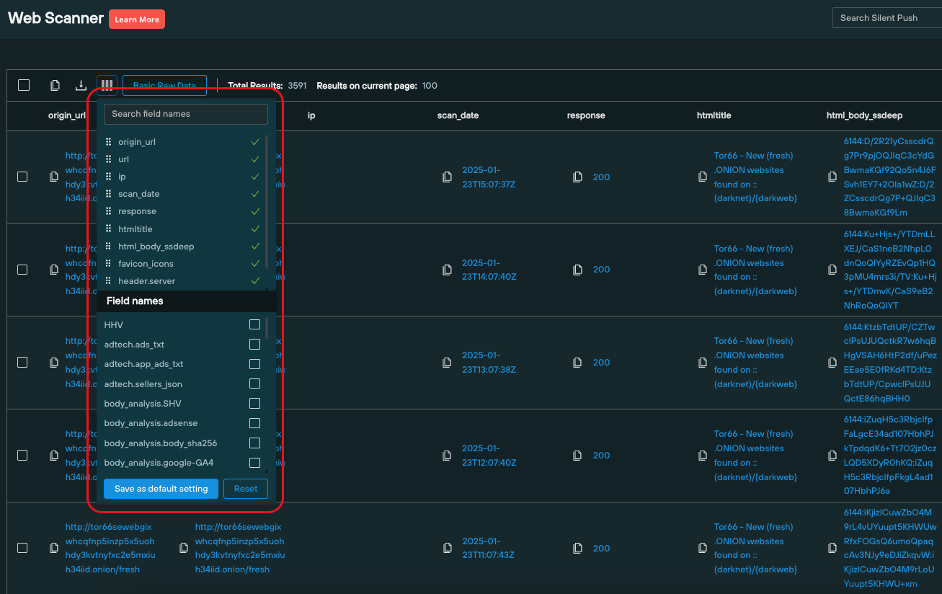
Task: Click the Learn More button
Action: point(137,19)
